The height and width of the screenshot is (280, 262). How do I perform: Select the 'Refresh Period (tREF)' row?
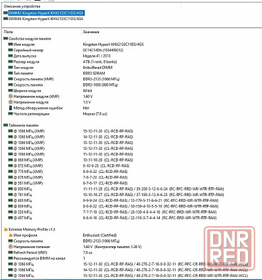coord(131,252)
